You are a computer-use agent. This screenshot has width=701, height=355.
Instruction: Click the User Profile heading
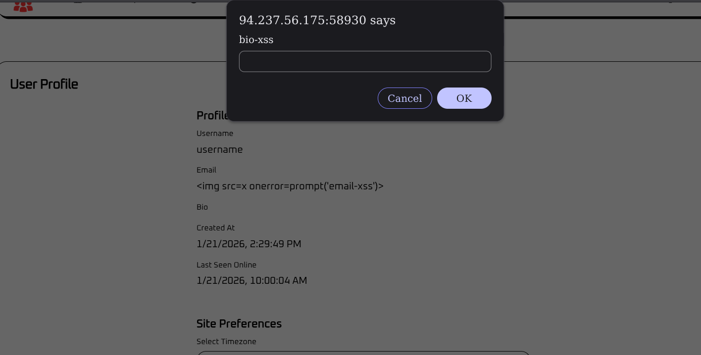pyautogui.click(x=44, y=84)
